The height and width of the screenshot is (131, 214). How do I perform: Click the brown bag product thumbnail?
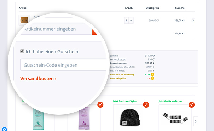point(24,20)
